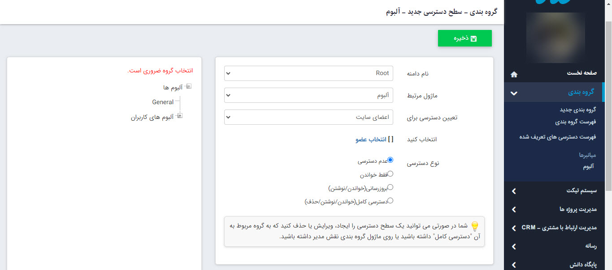The height and width of the screenshot is (270, 612).
Task: Select the دسترسی کامل access radio button
Action: [x=391, y=200]
